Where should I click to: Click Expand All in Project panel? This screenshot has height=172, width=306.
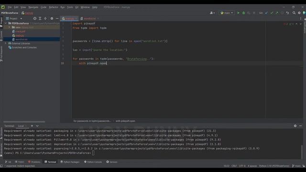[x=40, y=18]
